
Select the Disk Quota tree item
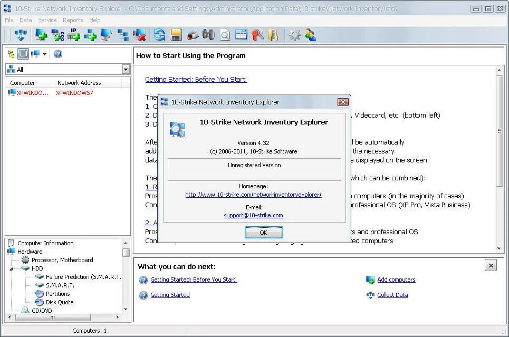(60, 302)
